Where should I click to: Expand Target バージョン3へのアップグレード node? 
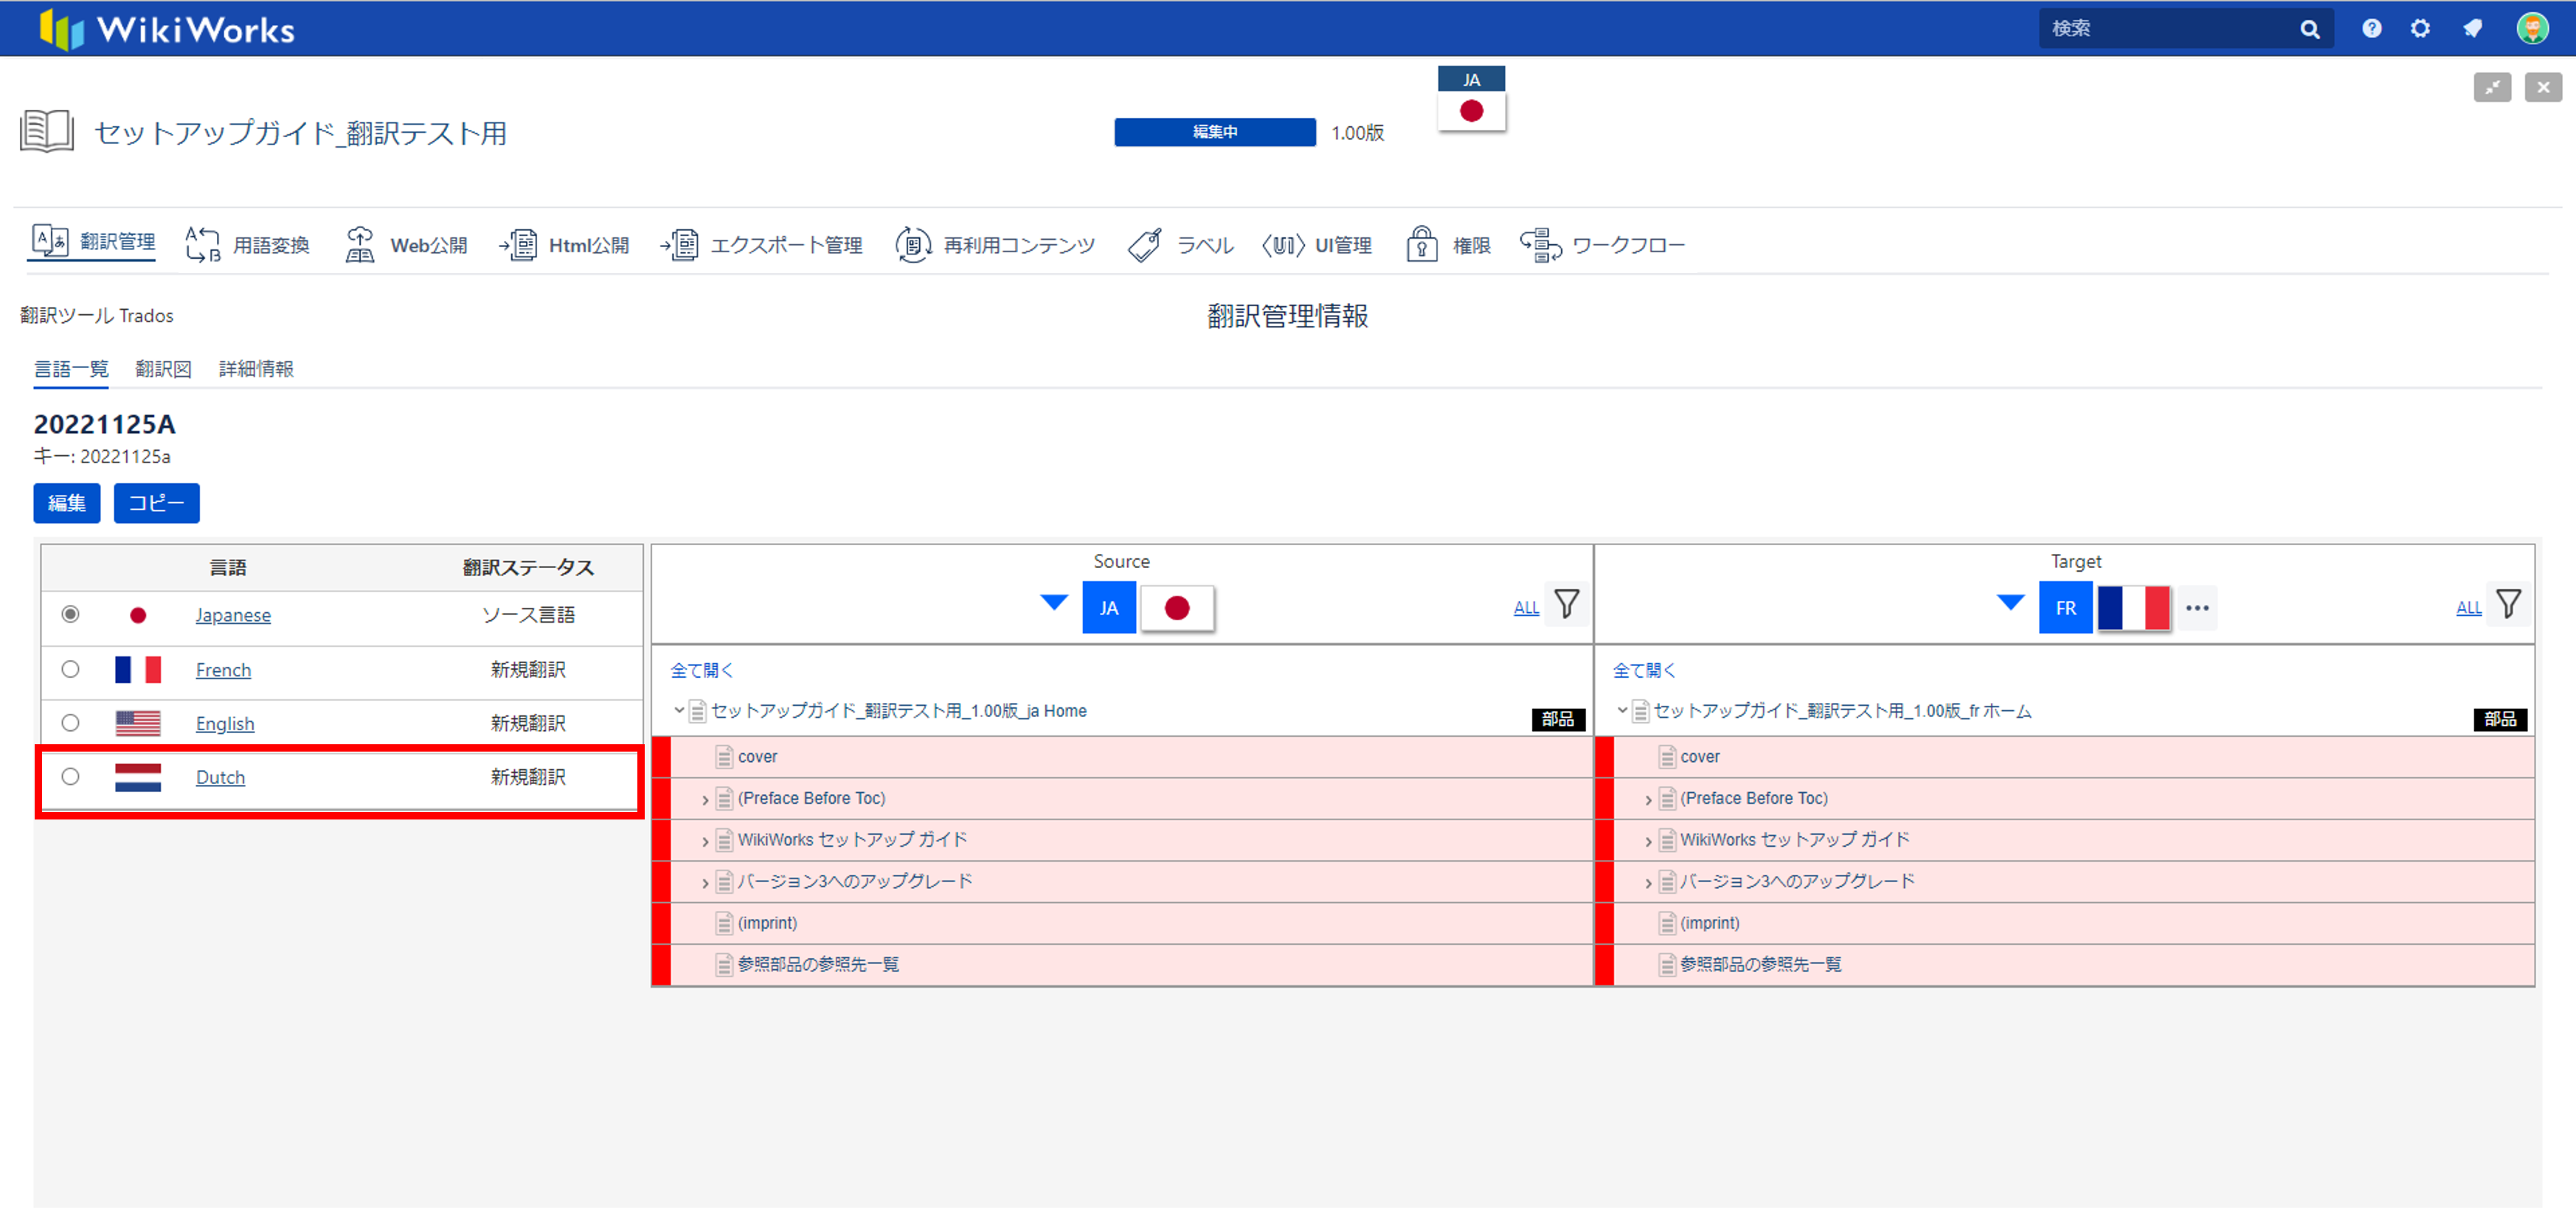click(x=1648, y=883)
